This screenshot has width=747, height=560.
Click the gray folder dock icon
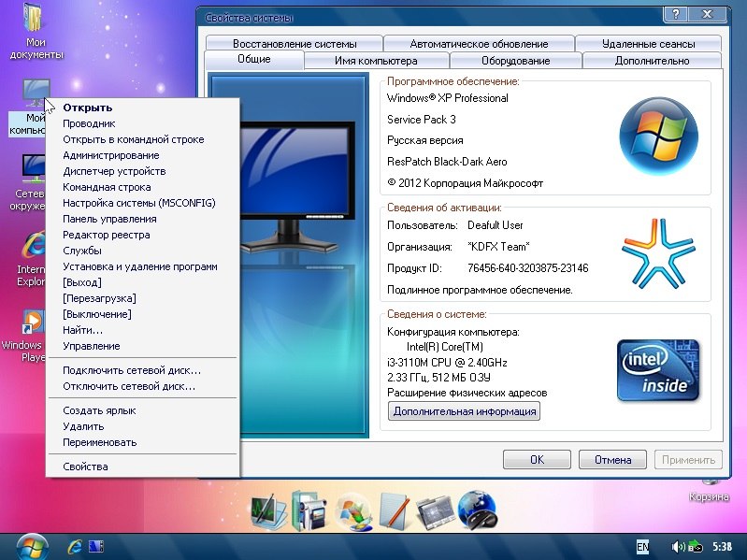click(x=435, y=510)
